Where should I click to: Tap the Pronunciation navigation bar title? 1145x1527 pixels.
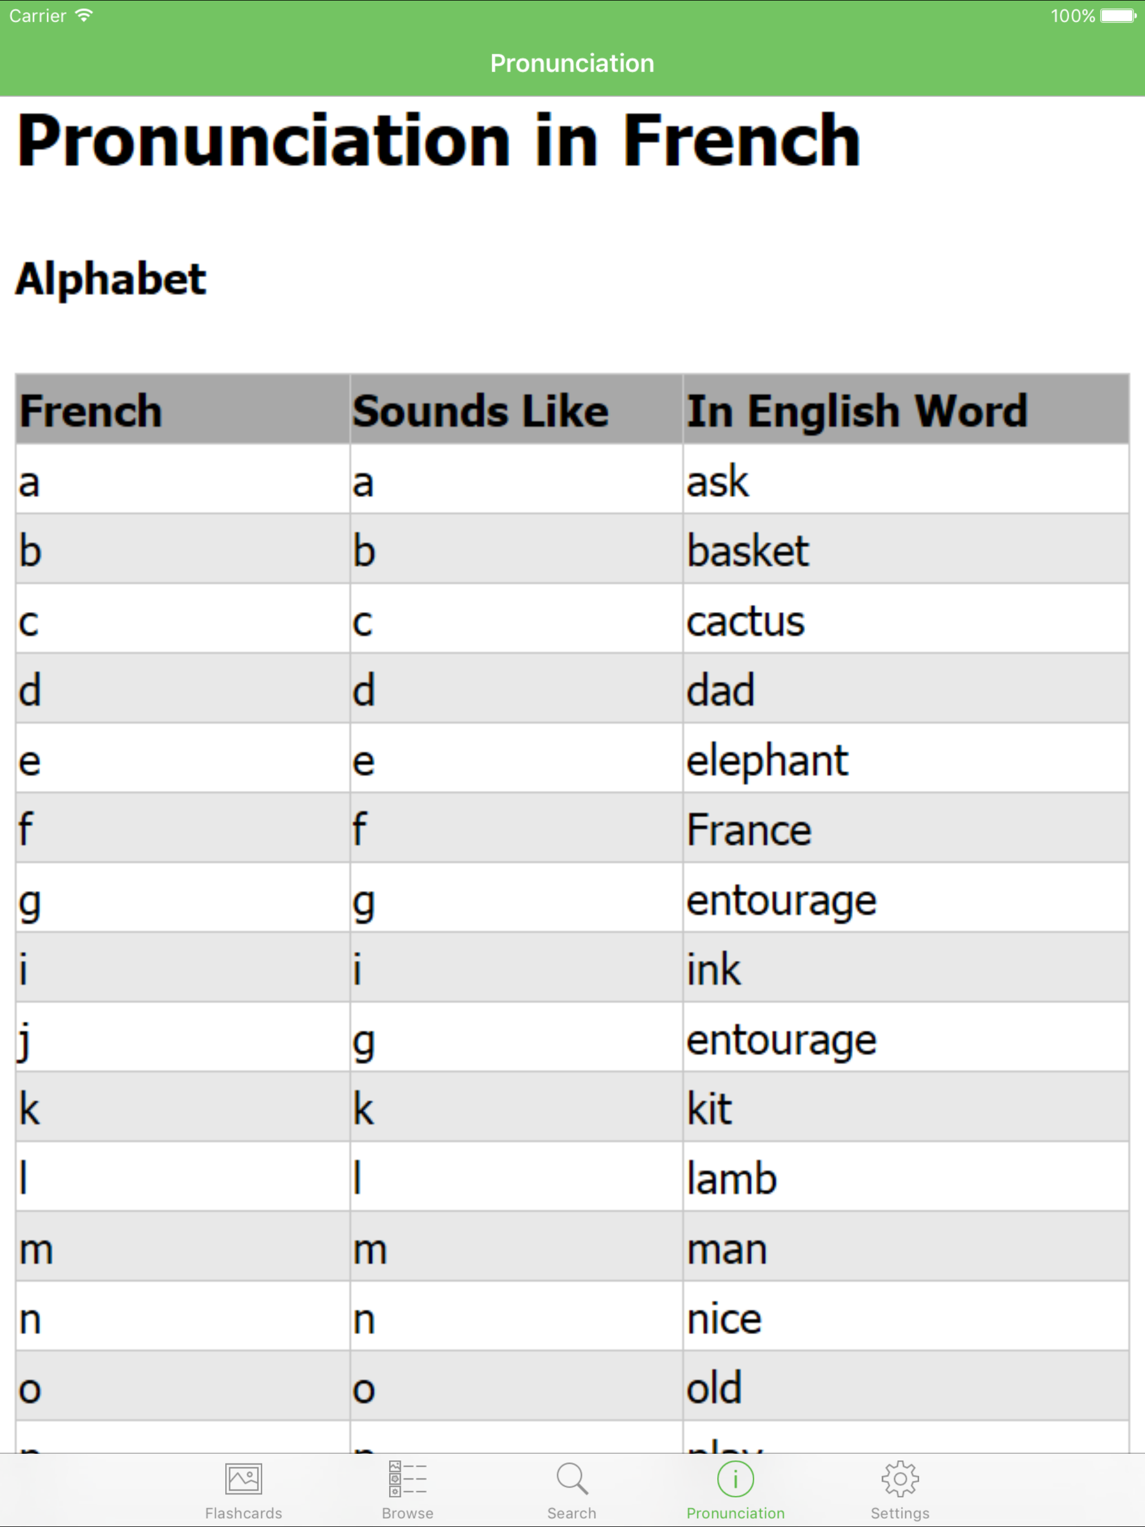click(x=572, y=64)
